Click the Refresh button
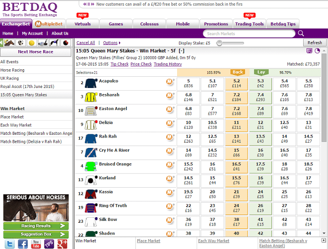This screenshot has width=328, height=249. pos(314,43)
